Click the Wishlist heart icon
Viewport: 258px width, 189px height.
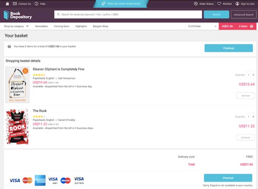coord(219,4)
